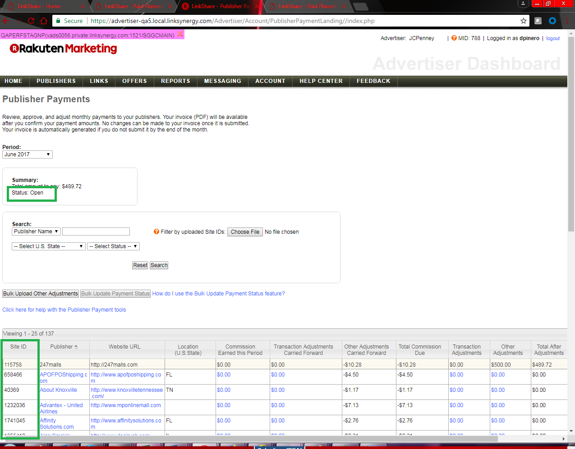The image size is (575, 449).
Task: Bookmark this page with the star icon
Action: click(523, 21)
